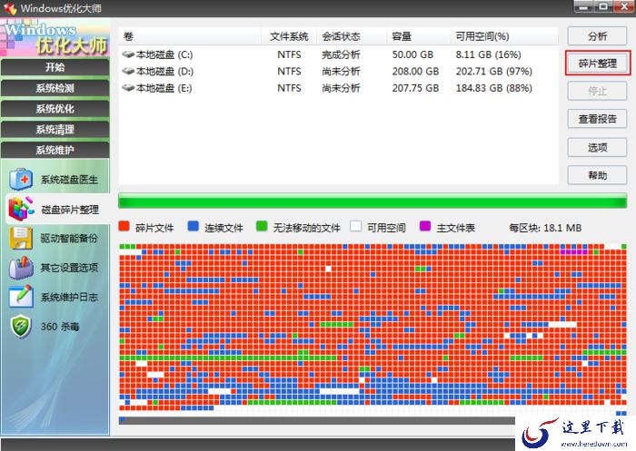This screenshot has height=451, width=636.
Task: Click the 50.00 GB capacity value
Action: coord(412,54)
